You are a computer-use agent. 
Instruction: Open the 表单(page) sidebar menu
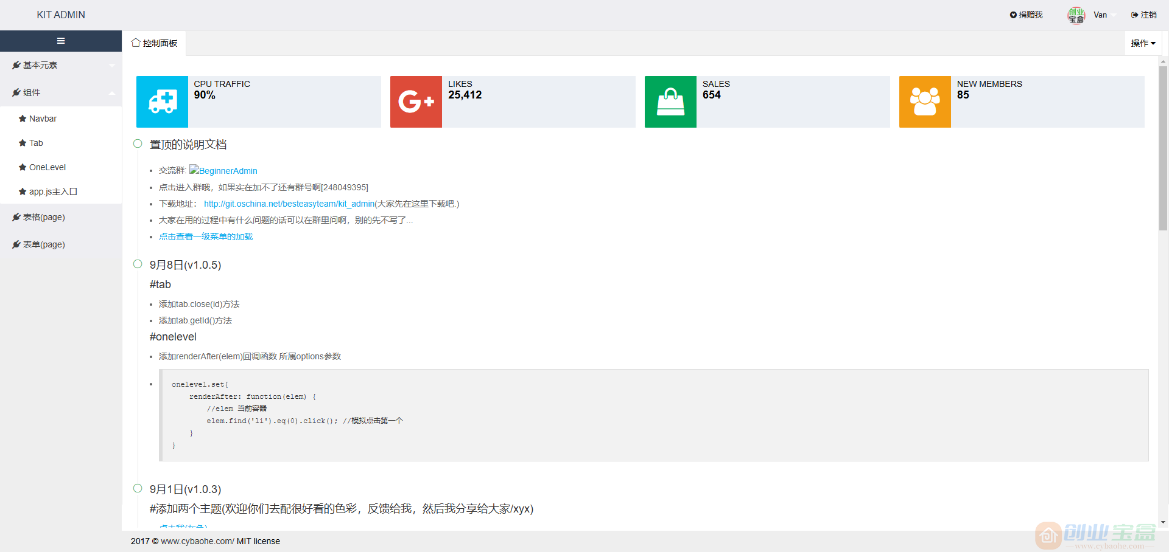44,244
